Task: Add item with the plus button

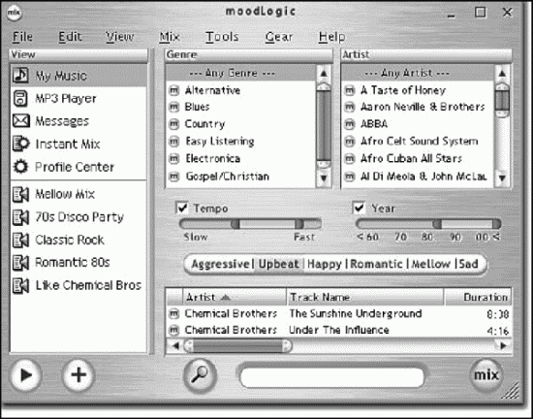Action: click(x=78, y=375)
